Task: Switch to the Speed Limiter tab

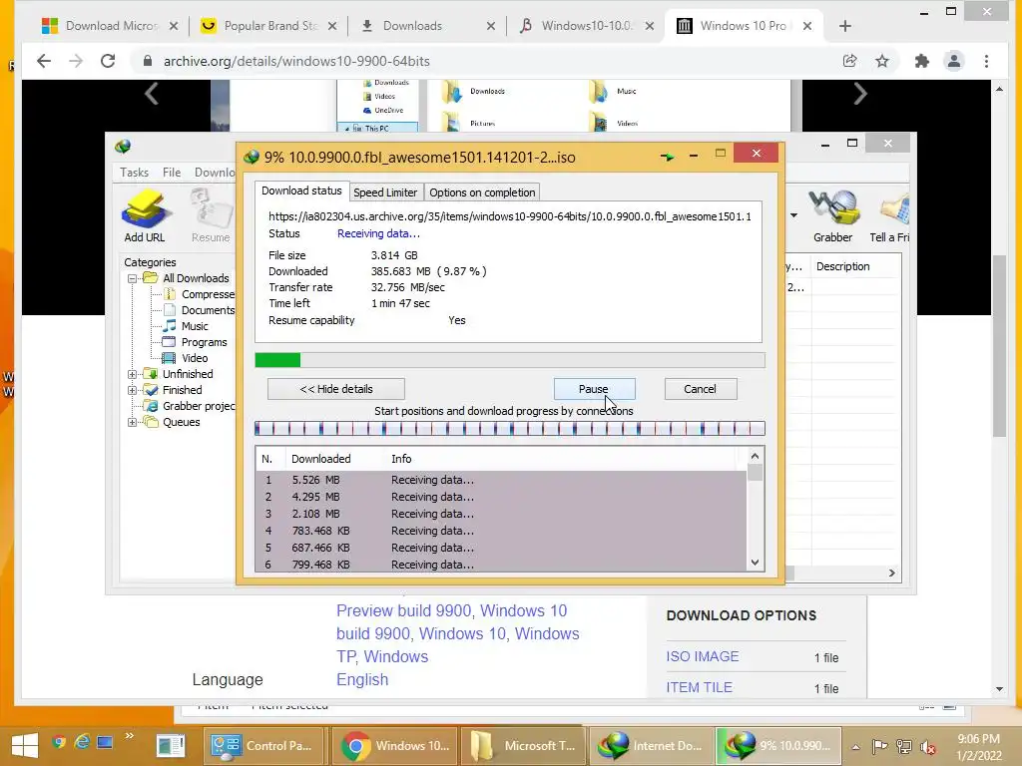Action: coord(385,192)
